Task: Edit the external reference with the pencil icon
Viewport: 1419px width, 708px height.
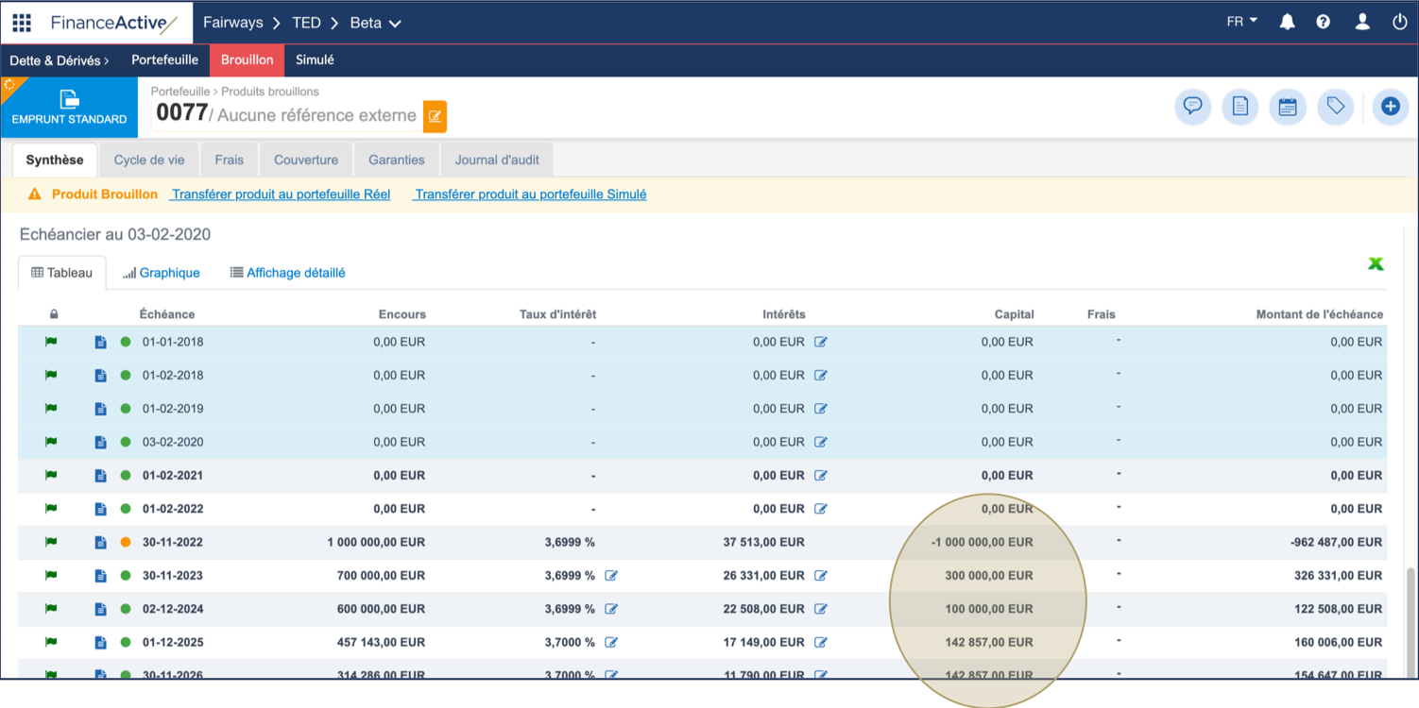Action: 434,116
